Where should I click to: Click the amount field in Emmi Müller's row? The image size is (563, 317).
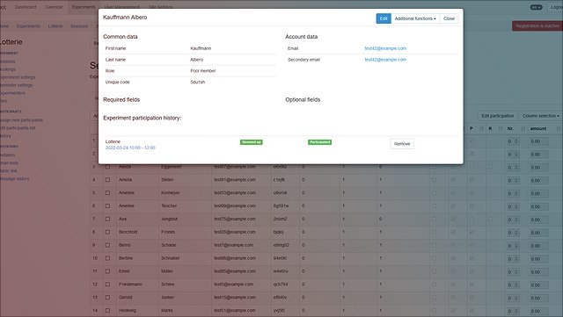(539, 272)
